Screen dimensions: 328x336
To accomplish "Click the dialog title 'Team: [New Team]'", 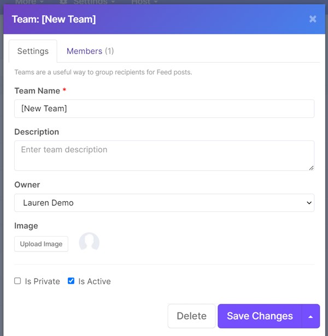I will [54, 19].
